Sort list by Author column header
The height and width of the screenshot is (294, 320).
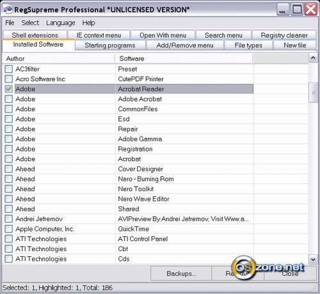click(x=58, y=59)
